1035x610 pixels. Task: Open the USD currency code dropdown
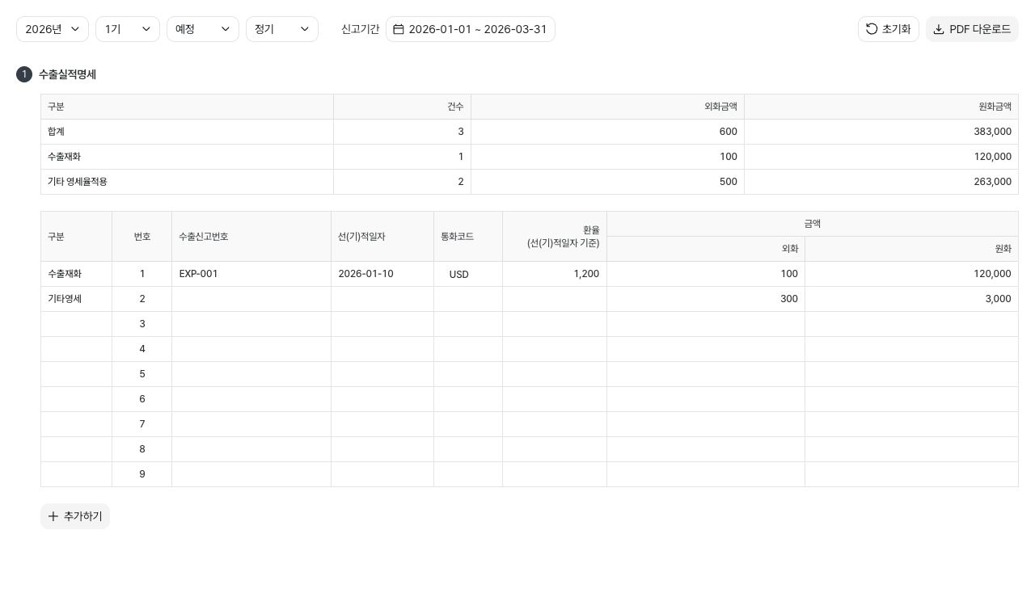pos(468,274)
